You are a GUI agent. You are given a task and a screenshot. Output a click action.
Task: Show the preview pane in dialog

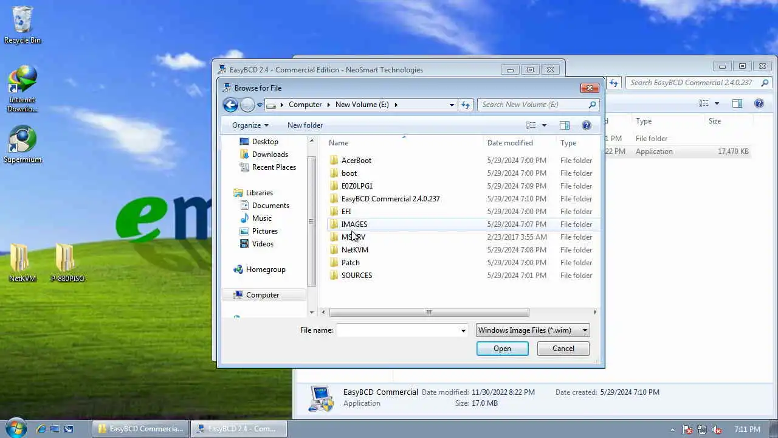pyautogui.click(x=565, y=125)
